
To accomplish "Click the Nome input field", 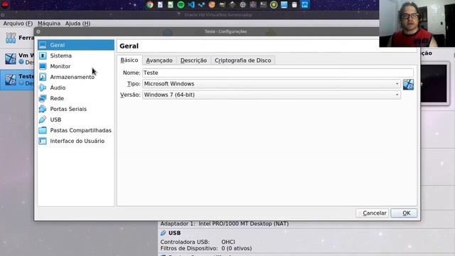I will pyautogui.click(x=278, y=73).
